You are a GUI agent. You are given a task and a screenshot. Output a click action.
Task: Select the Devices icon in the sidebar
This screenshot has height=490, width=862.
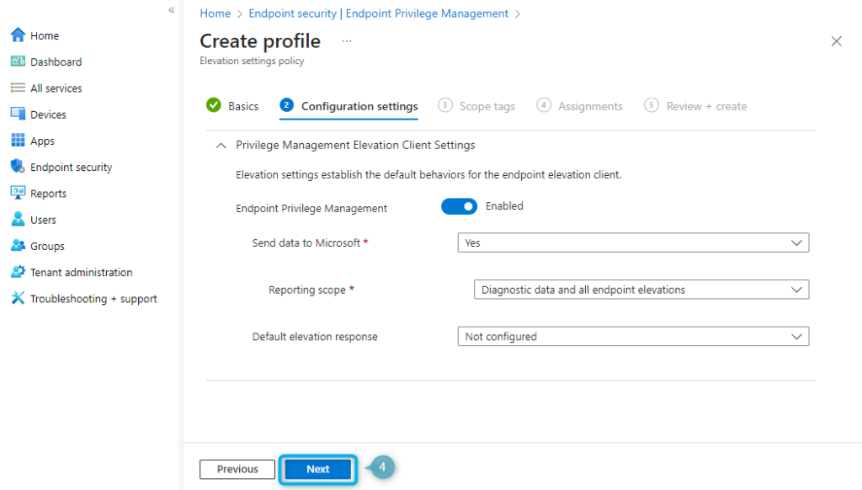click(16, 114)
